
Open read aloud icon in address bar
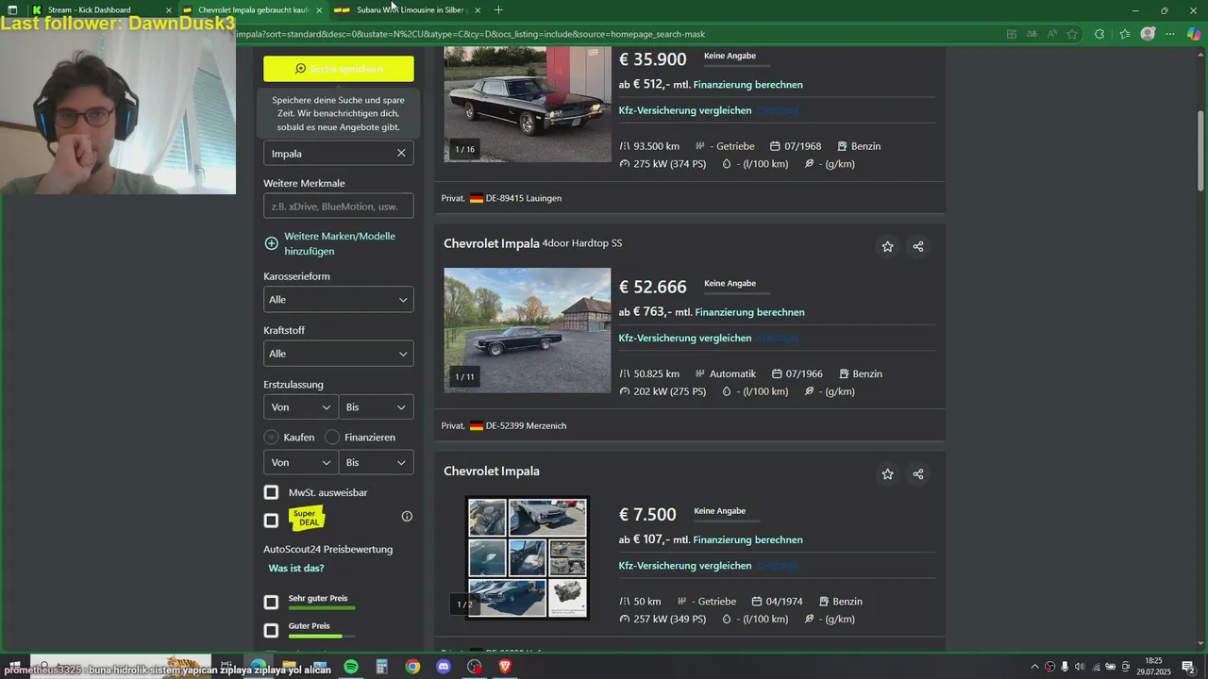(x=1051, y=34)
